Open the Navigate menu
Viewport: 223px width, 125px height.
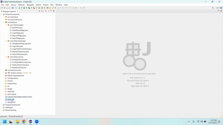(x=30, y=5)
